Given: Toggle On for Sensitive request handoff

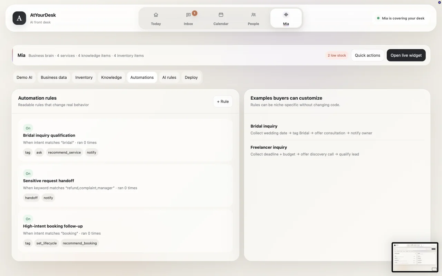Looking at the screenshot, I should pyautogui.click(x=28, y=174).
